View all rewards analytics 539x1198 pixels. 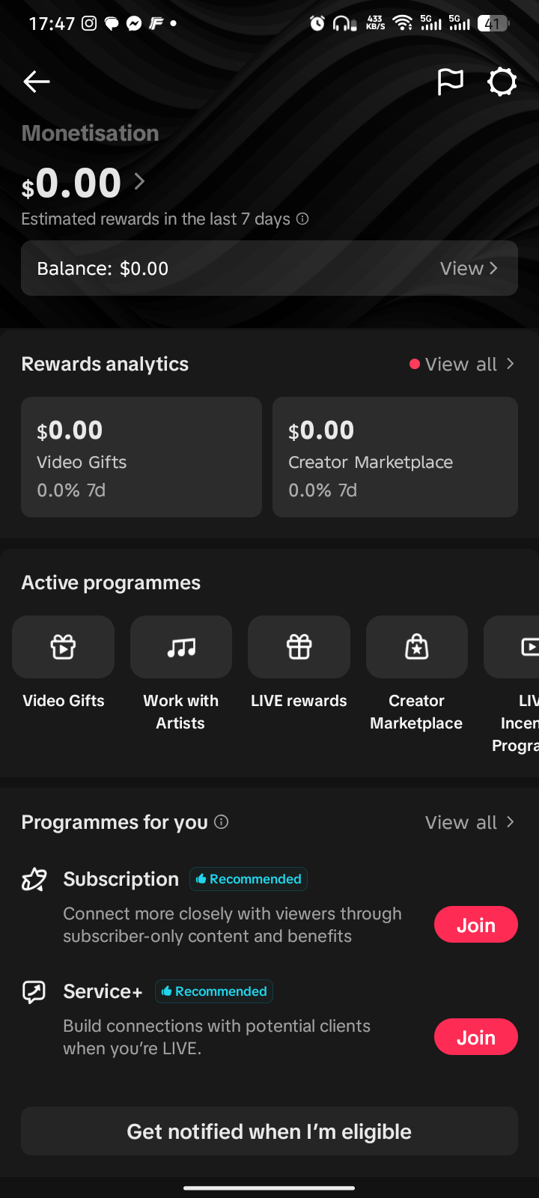462,364
